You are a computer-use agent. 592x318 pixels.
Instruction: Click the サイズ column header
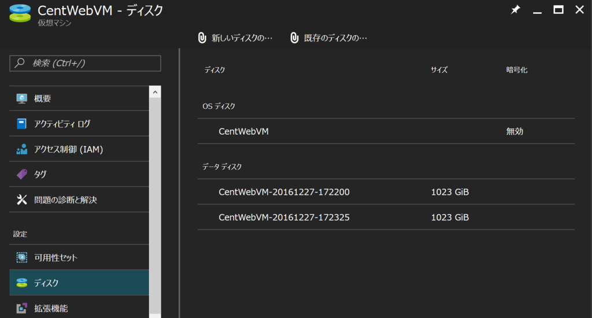pyautogui.click(x=439, y=70)
